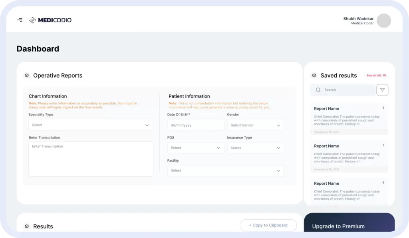This screenshot has height=238, width=409.
Task: Focus the Enter Transcription text area
Action: coord(91,159)
